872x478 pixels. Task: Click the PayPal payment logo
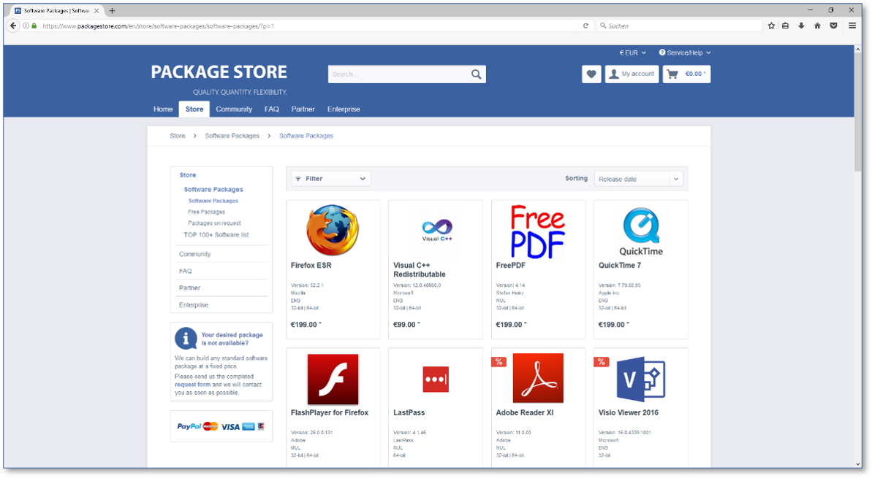(189, 426)
